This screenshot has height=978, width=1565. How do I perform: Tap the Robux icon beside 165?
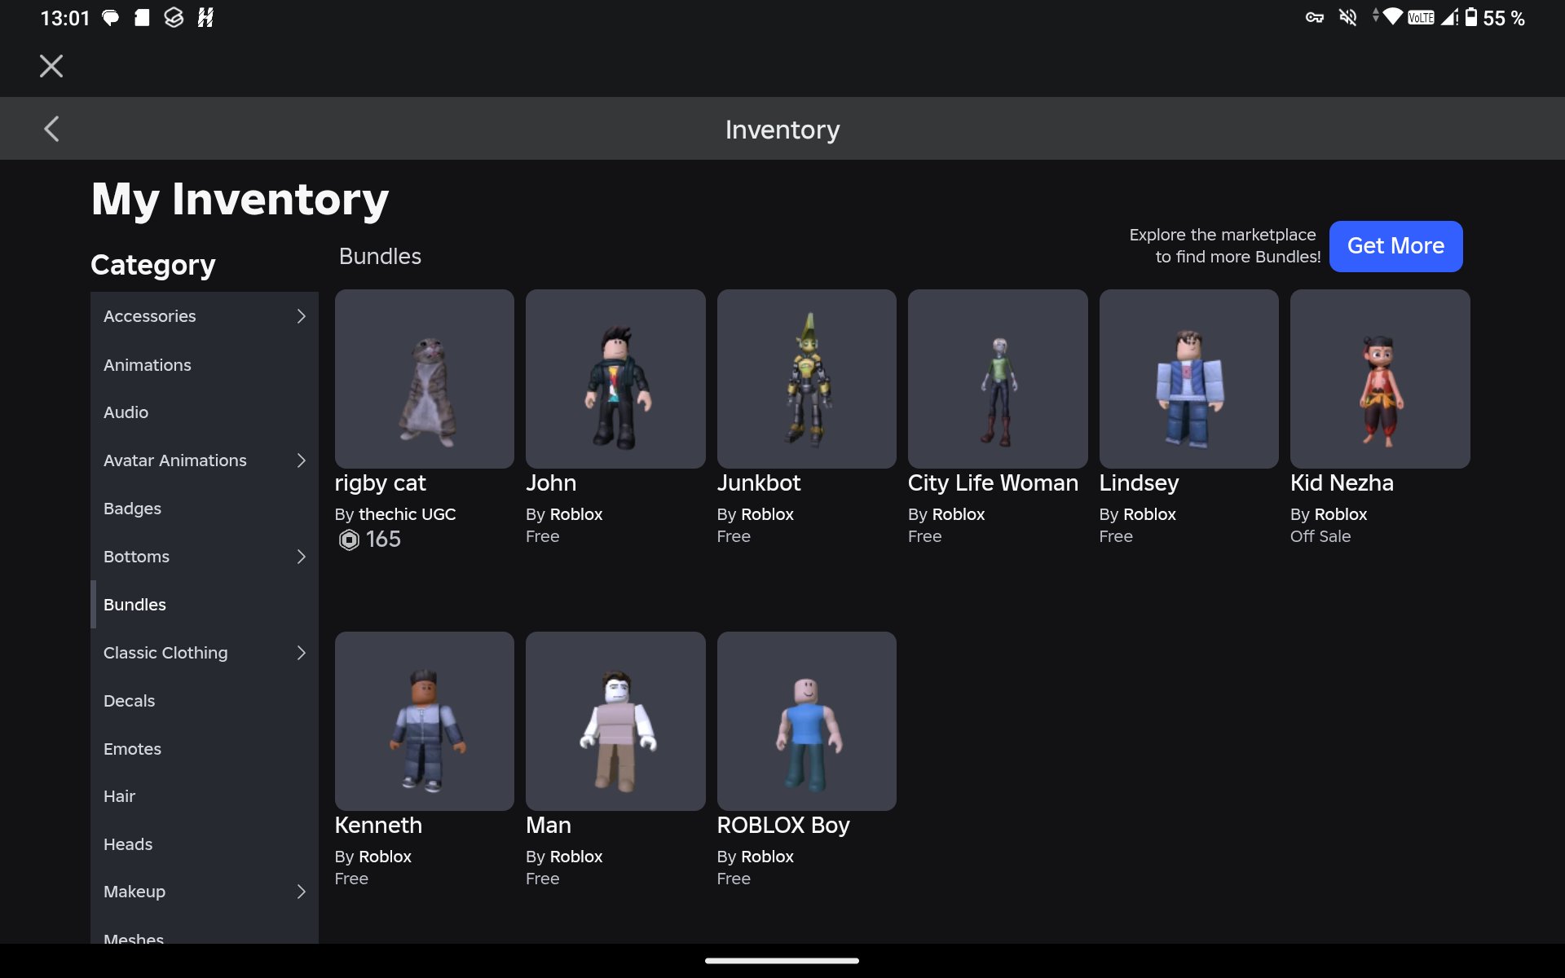coord(349,540)
